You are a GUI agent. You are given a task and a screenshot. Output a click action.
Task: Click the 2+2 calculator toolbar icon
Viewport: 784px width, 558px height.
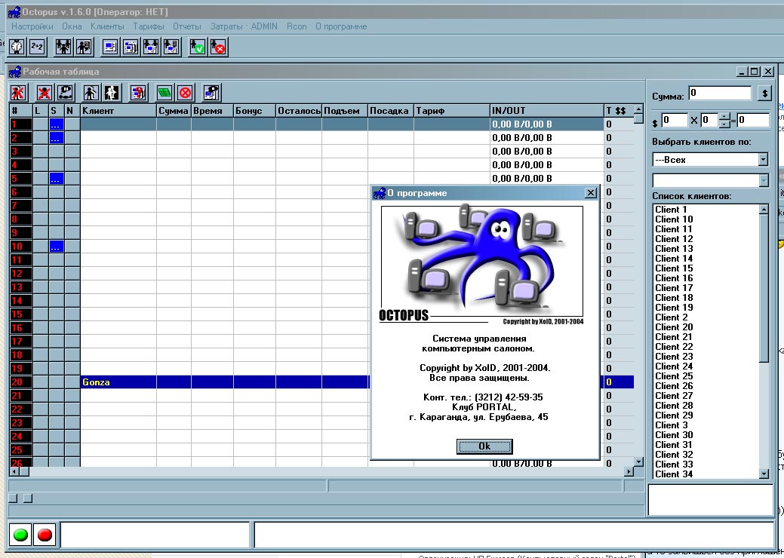click(x=37, y=47)
